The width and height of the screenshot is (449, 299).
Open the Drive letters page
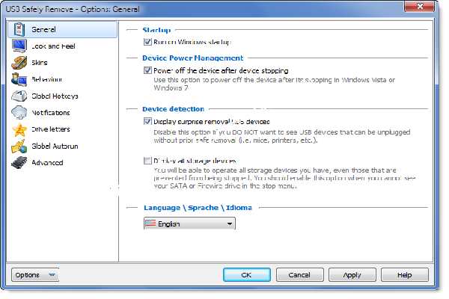click(x=51, y=129)
